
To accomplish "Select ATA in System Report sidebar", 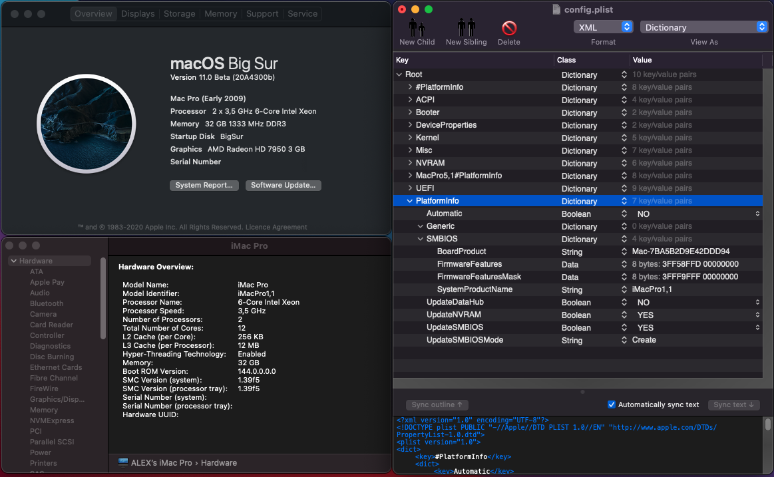I will tap(36, 271).
